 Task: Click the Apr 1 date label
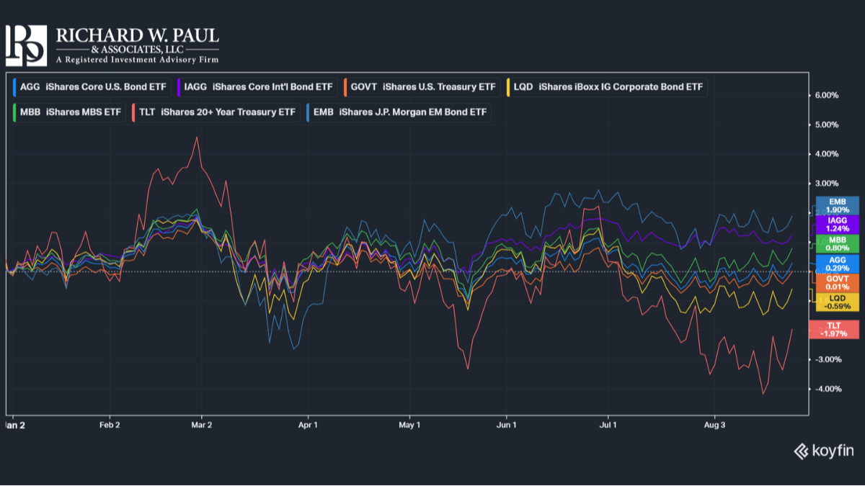pos(308,425)
